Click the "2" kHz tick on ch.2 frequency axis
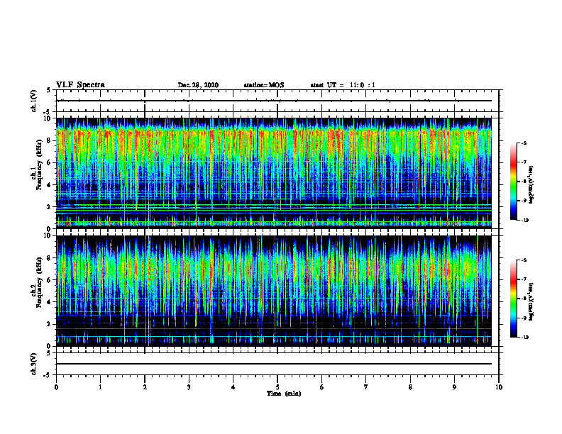562x434 pixels. (x=50, y=324)
